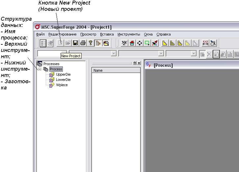The image size is (239, 172).
Task: Select the four-arrow move tool icon
Action: 140,43
